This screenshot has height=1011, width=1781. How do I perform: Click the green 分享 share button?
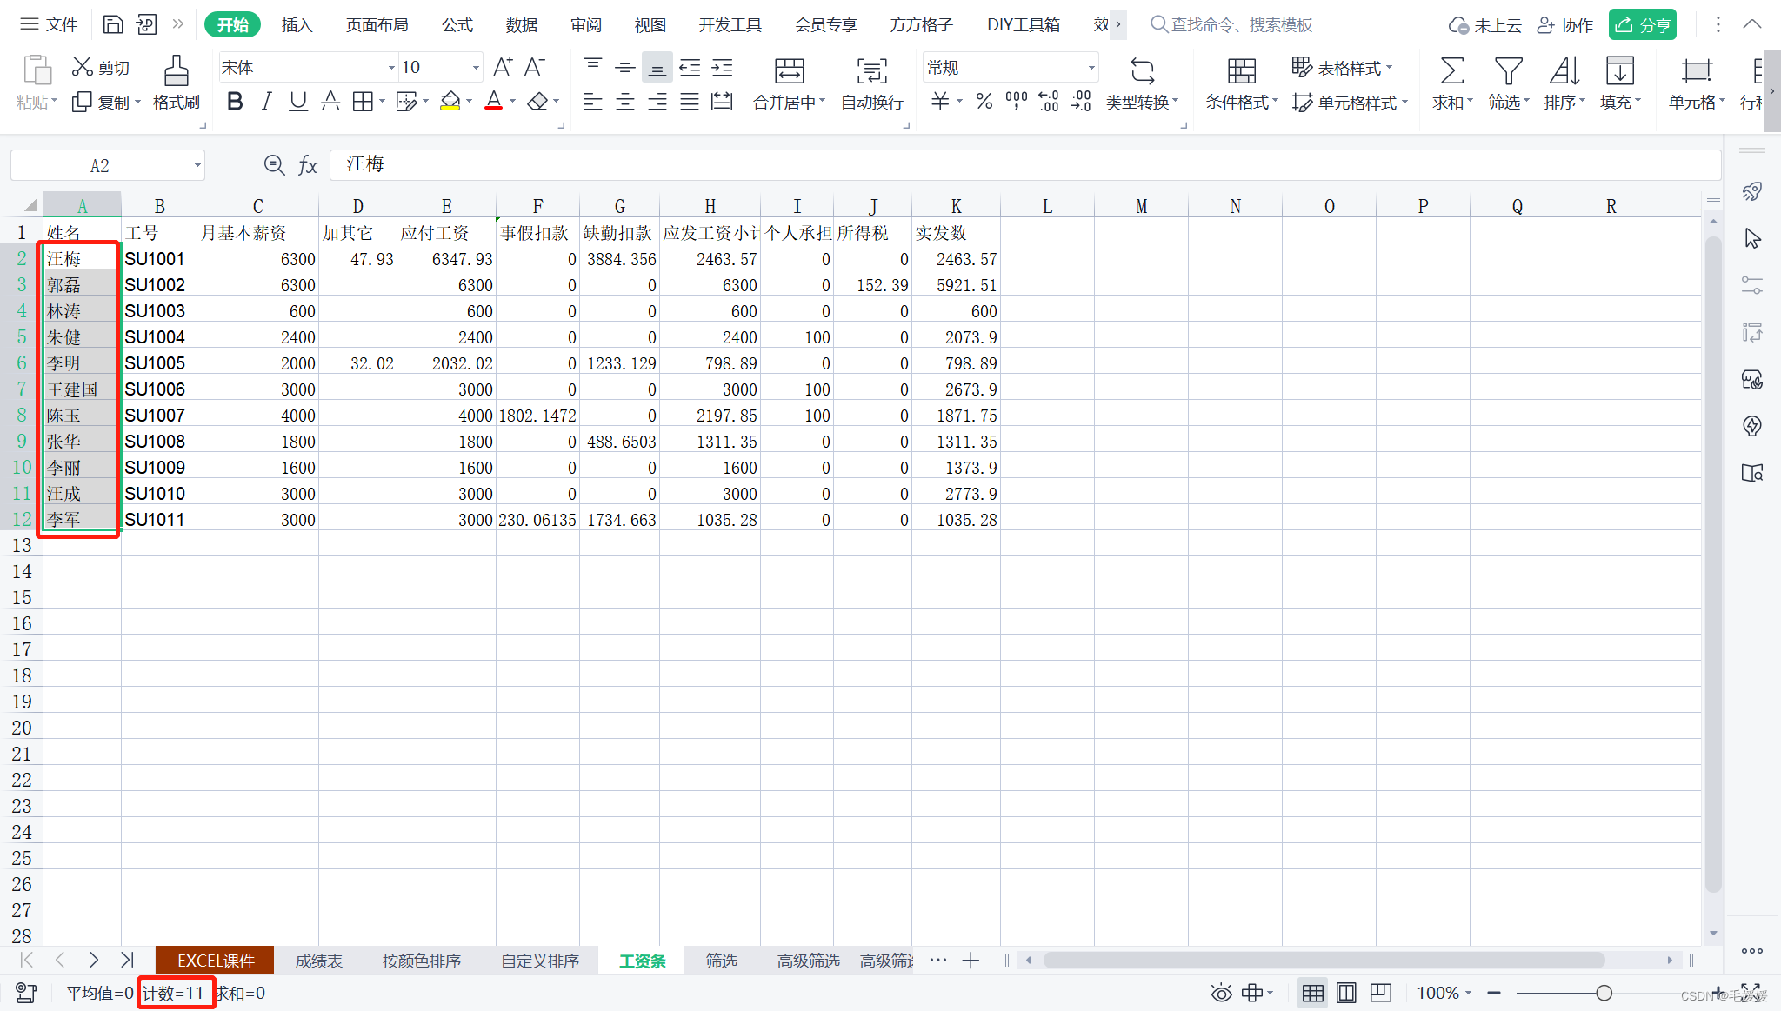tap(1642, 25)
